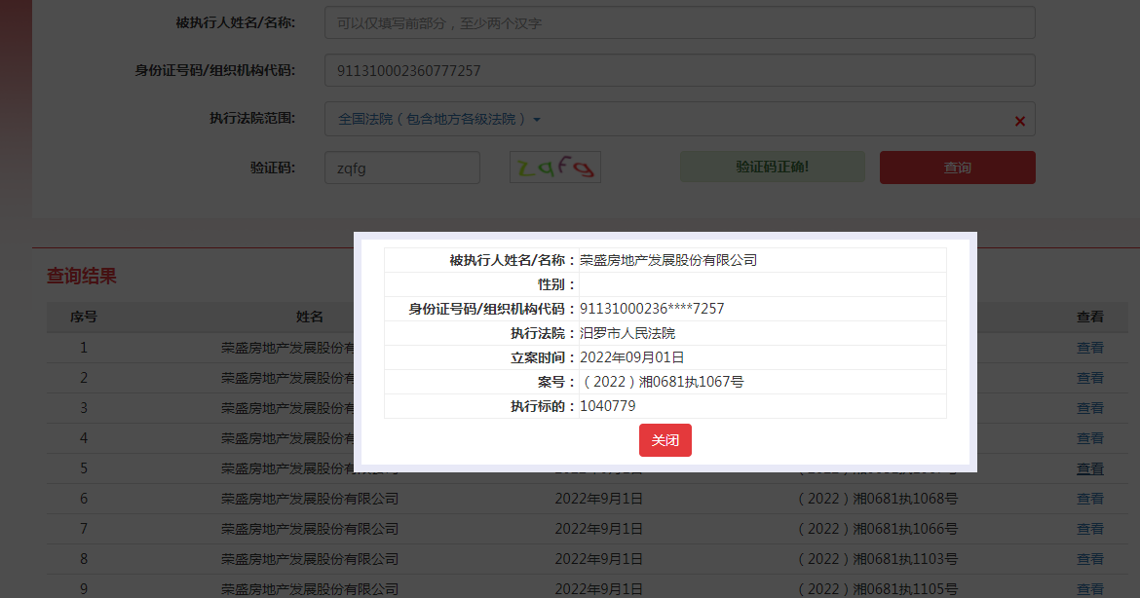Click company name in result row 7

[x=310, y=529]
